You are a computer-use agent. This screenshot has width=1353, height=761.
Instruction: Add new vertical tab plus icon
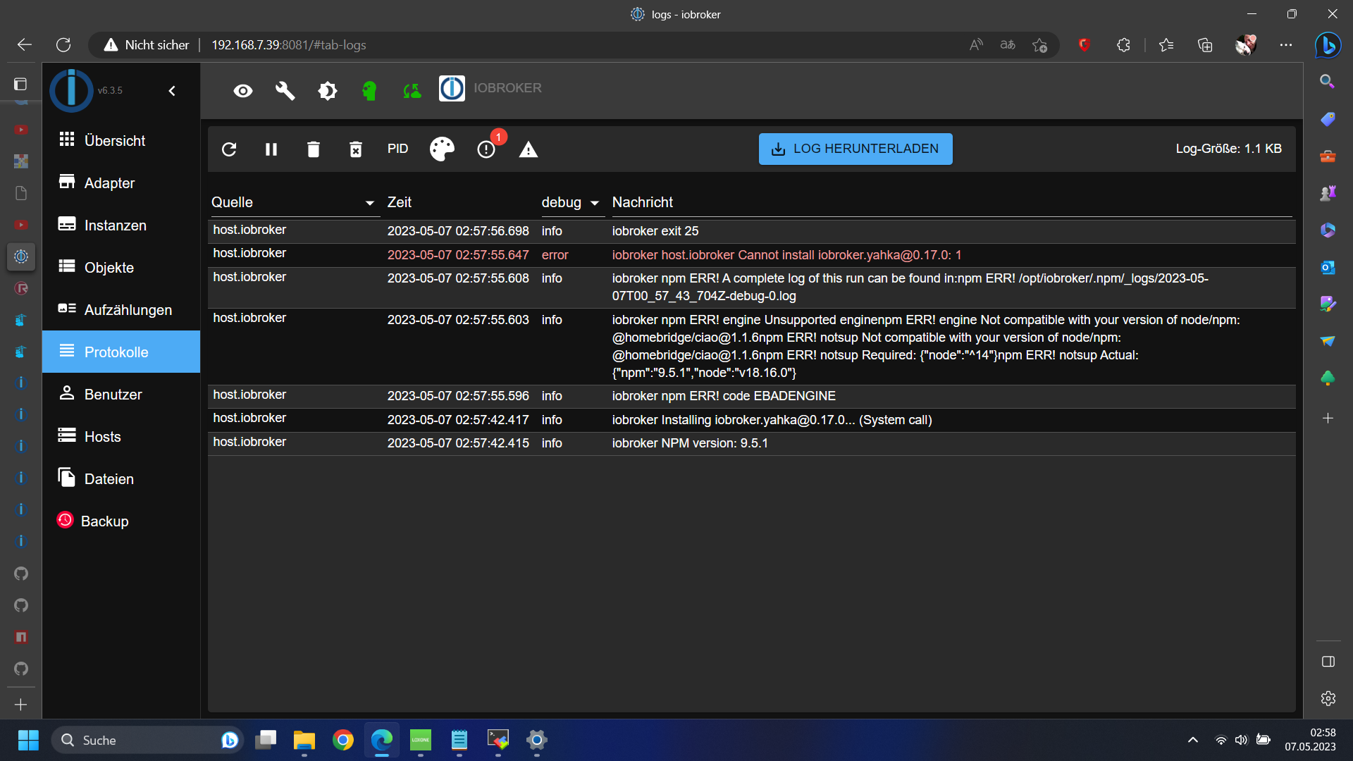coord(20,705)
